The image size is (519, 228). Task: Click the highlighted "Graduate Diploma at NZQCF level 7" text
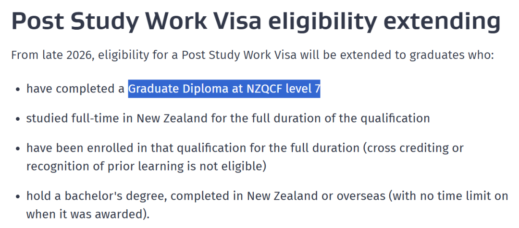(224, 89)
